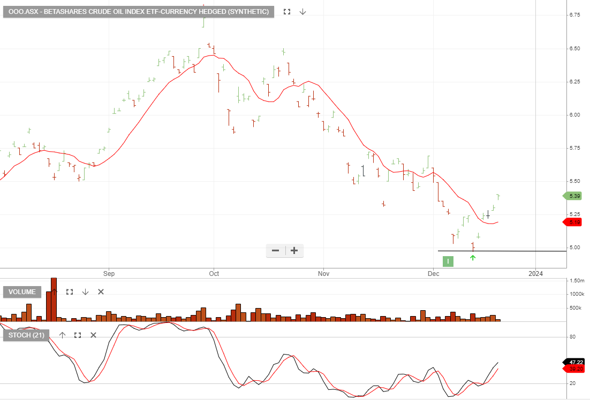Expand the main chart to fullscreen

pos(286,11)
